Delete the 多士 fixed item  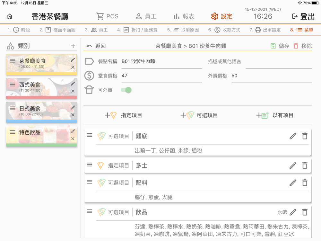[305, 165]
